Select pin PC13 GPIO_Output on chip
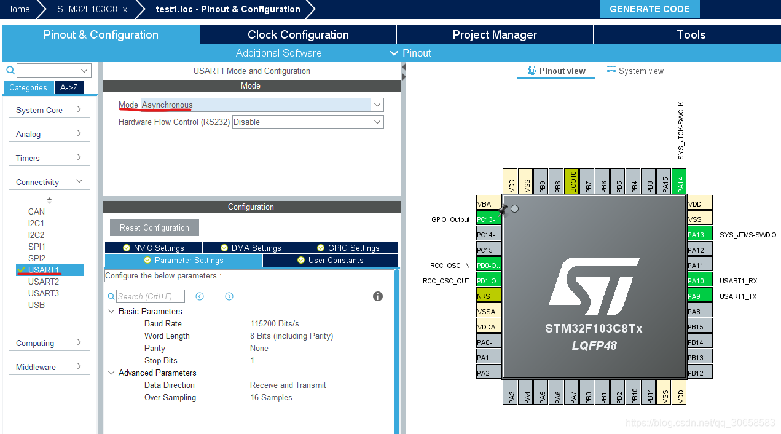 [x=489, y=219]
